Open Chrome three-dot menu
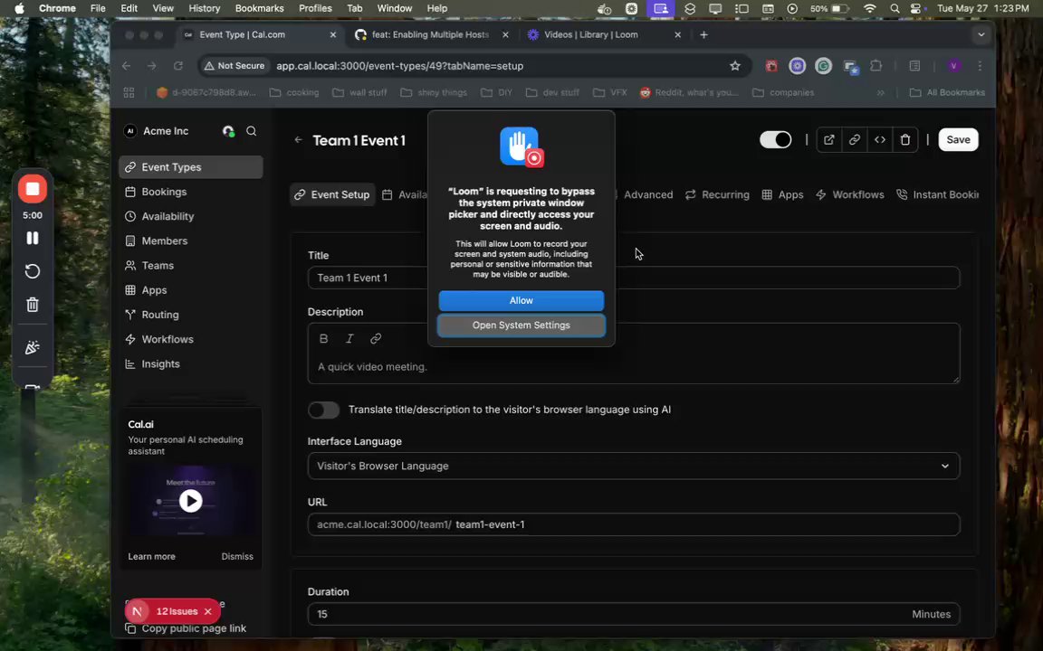 [980, 66]
